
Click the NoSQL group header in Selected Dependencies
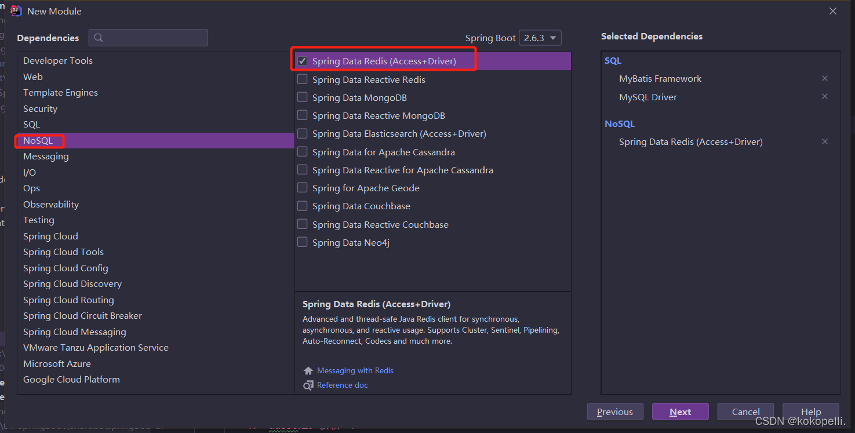620,123
